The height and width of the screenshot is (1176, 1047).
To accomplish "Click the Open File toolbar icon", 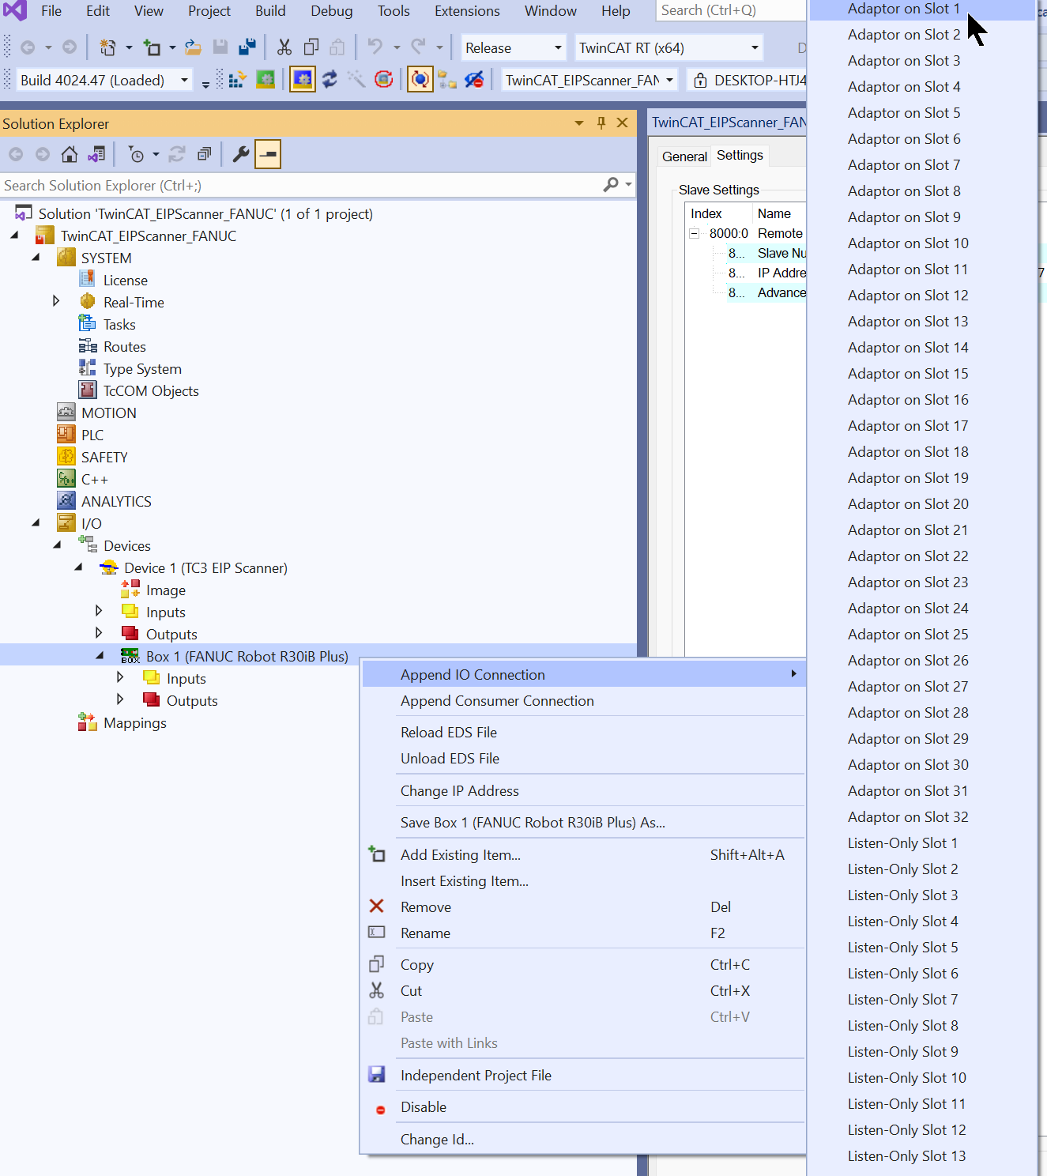I will (x=193, y=47).
